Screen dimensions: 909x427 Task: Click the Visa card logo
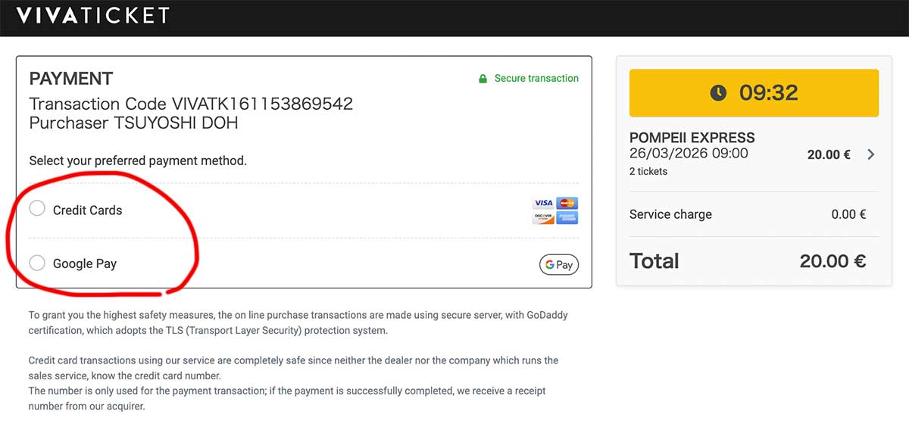pyautogui.click(x=543, y=203)
